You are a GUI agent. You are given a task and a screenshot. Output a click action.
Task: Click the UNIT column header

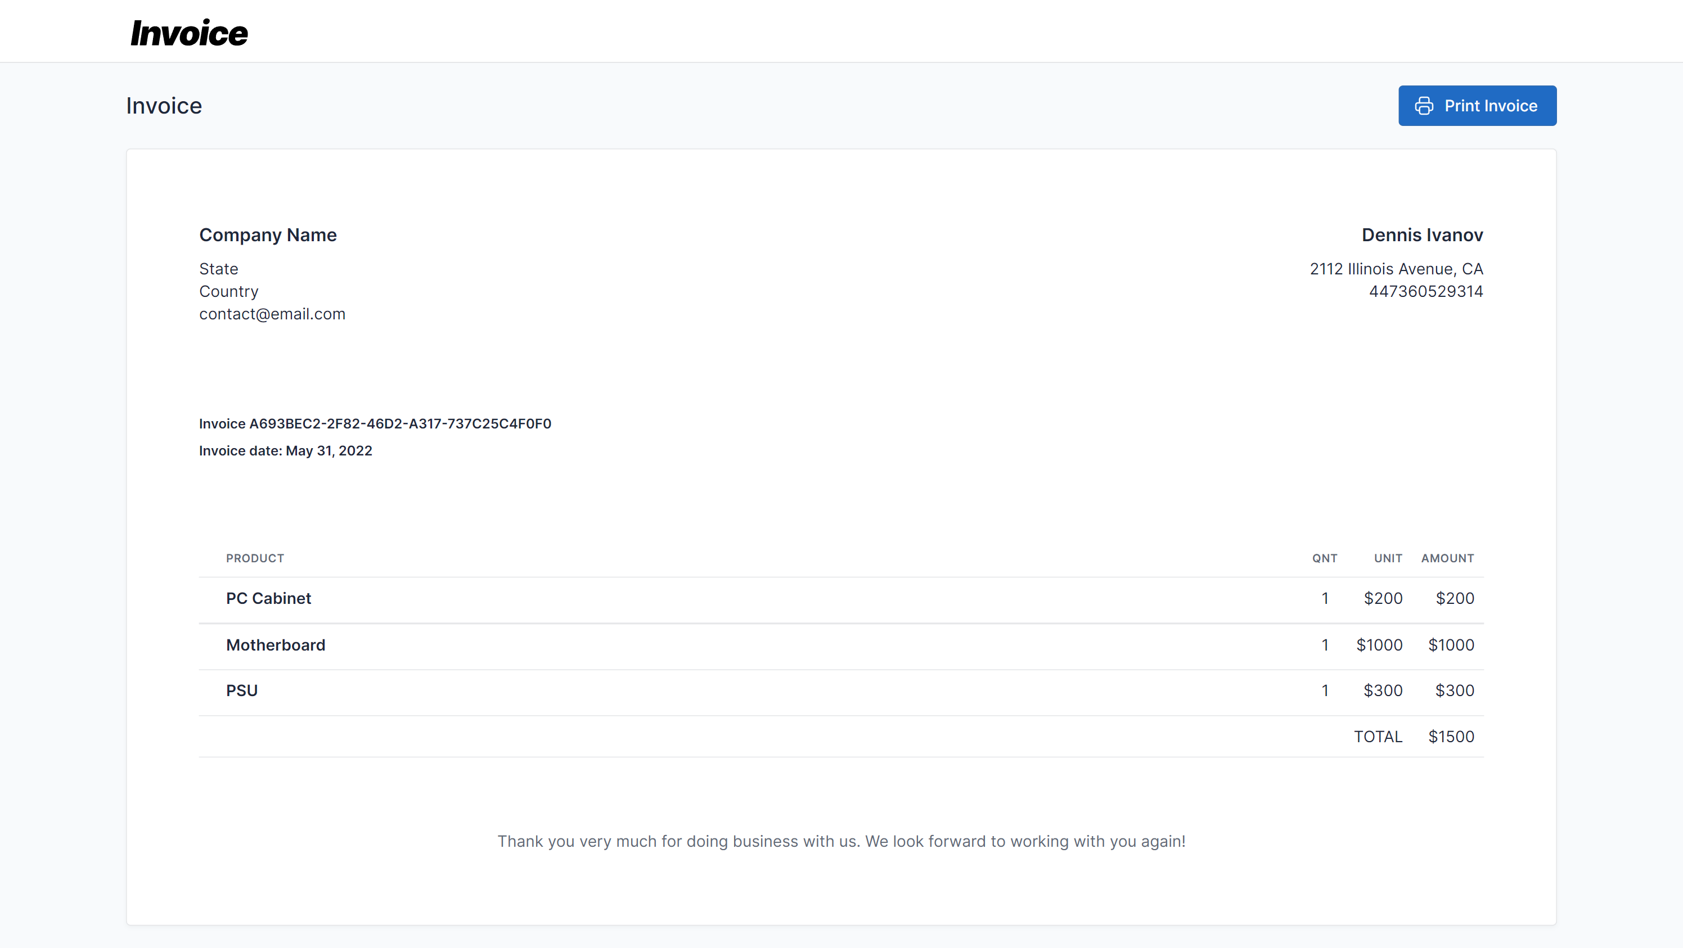(1388, 558)
